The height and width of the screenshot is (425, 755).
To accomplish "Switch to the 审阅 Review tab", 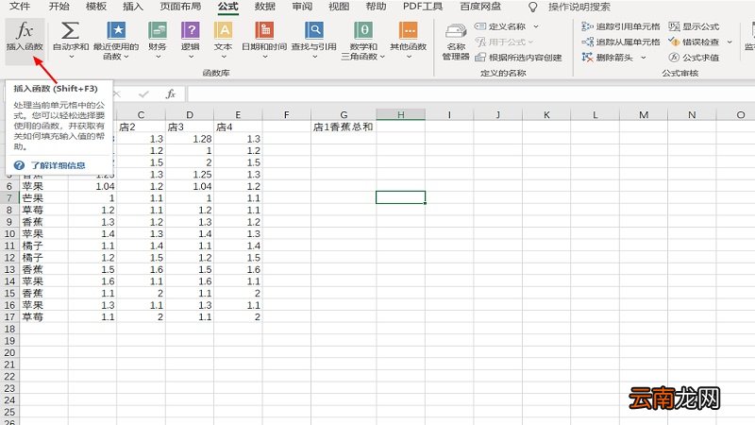I will click(302, 7).
